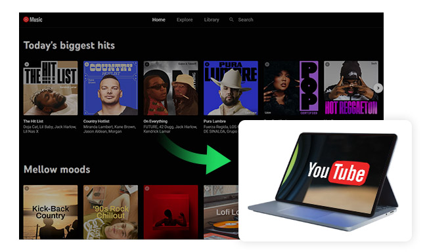Screen dimensions: 427x252
Task: Click the YouTube logo on the laptop
Action: (x=338, y=173)
